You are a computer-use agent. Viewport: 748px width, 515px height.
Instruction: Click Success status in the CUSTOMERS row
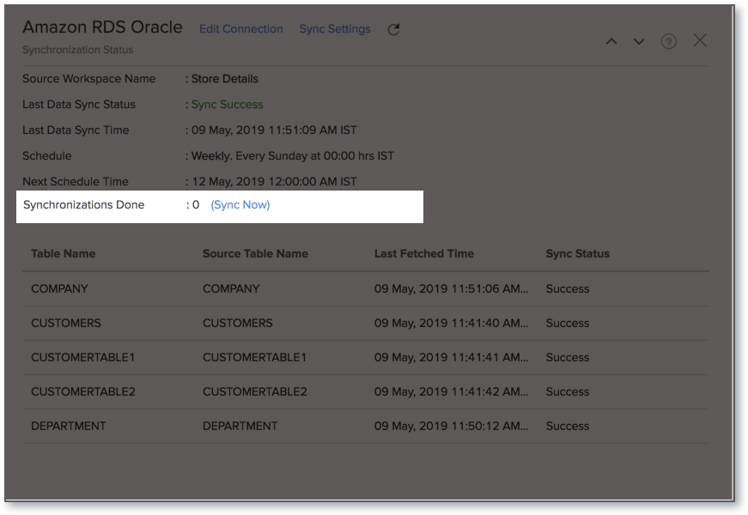pos(567,324)
